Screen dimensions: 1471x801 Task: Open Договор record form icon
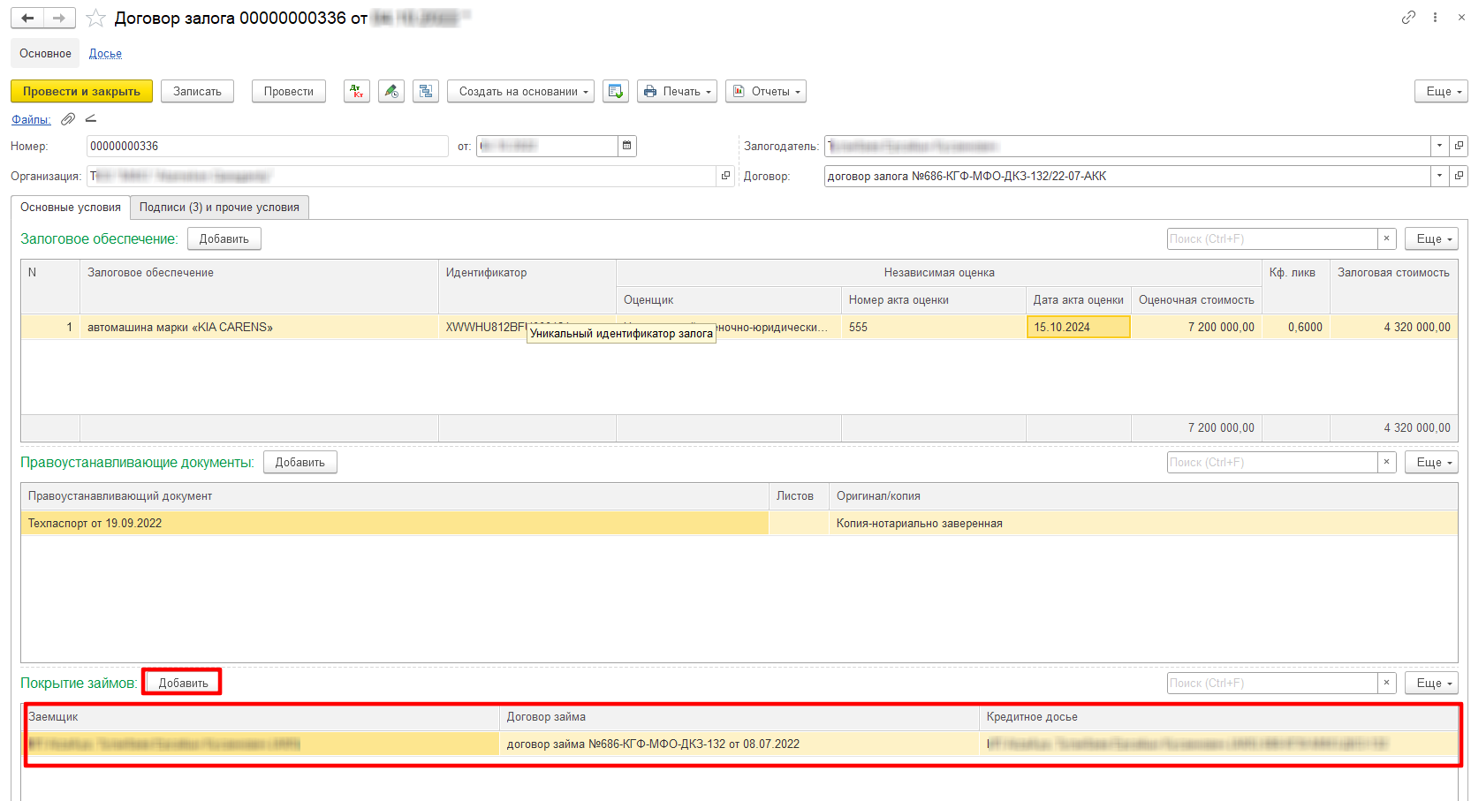[1459, 176]
